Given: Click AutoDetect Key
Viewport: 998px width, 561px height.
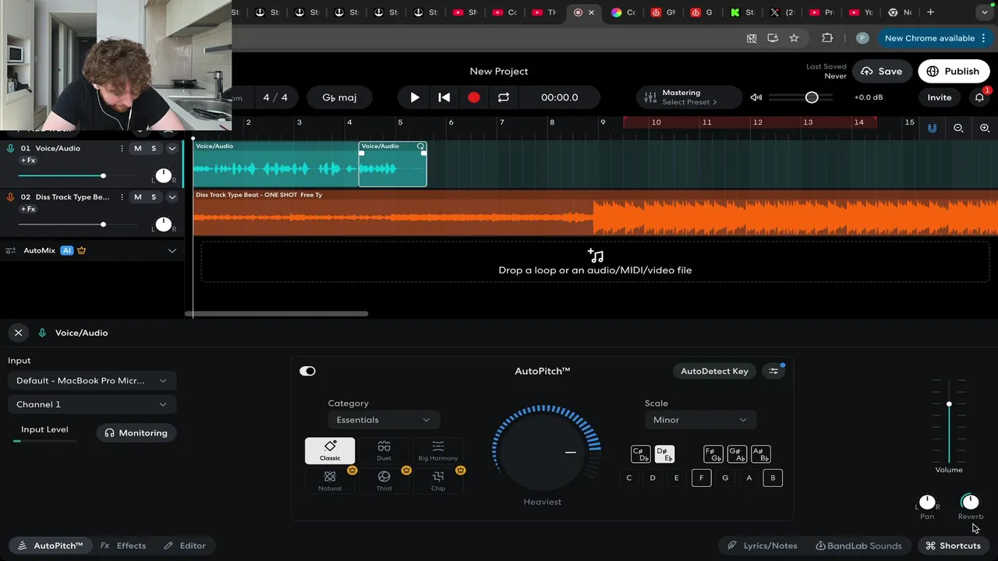Looking at the screenshot, I should click(714, 371).
